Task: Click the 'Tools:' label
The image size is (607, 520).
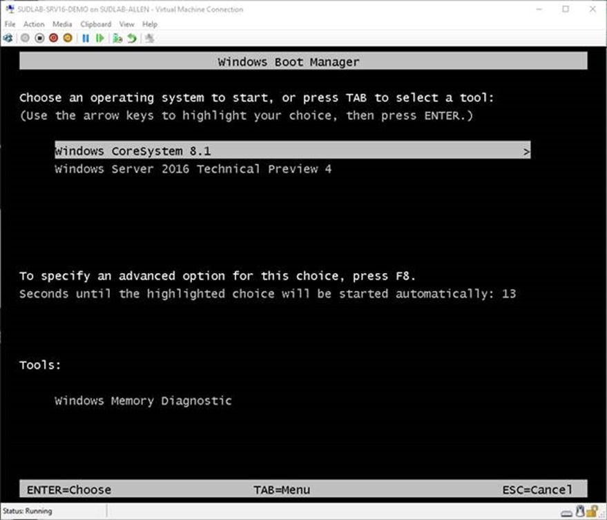Action: pyautogui.click(x=40, y=365)
